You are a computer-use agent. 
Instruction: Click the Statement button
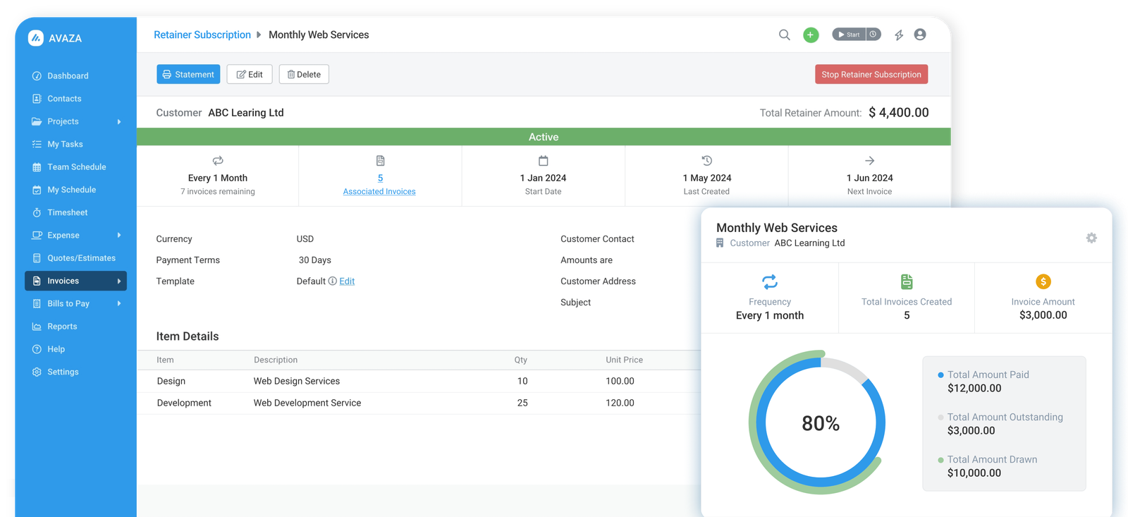(188, 75)
